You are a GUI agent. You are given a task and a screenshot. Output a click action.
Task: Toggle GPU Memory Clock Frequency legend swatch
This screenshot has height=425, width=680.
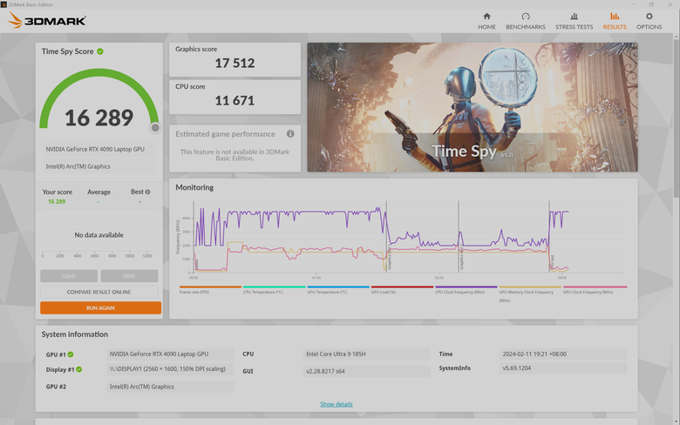(x=530, y=287)
